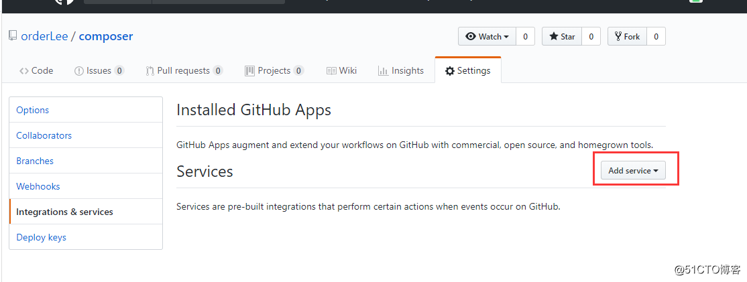Go to the Projects tab
Image resolution: width=747 pixels, height=282 pixels.
pyautogui.click(x=274, y=70)
